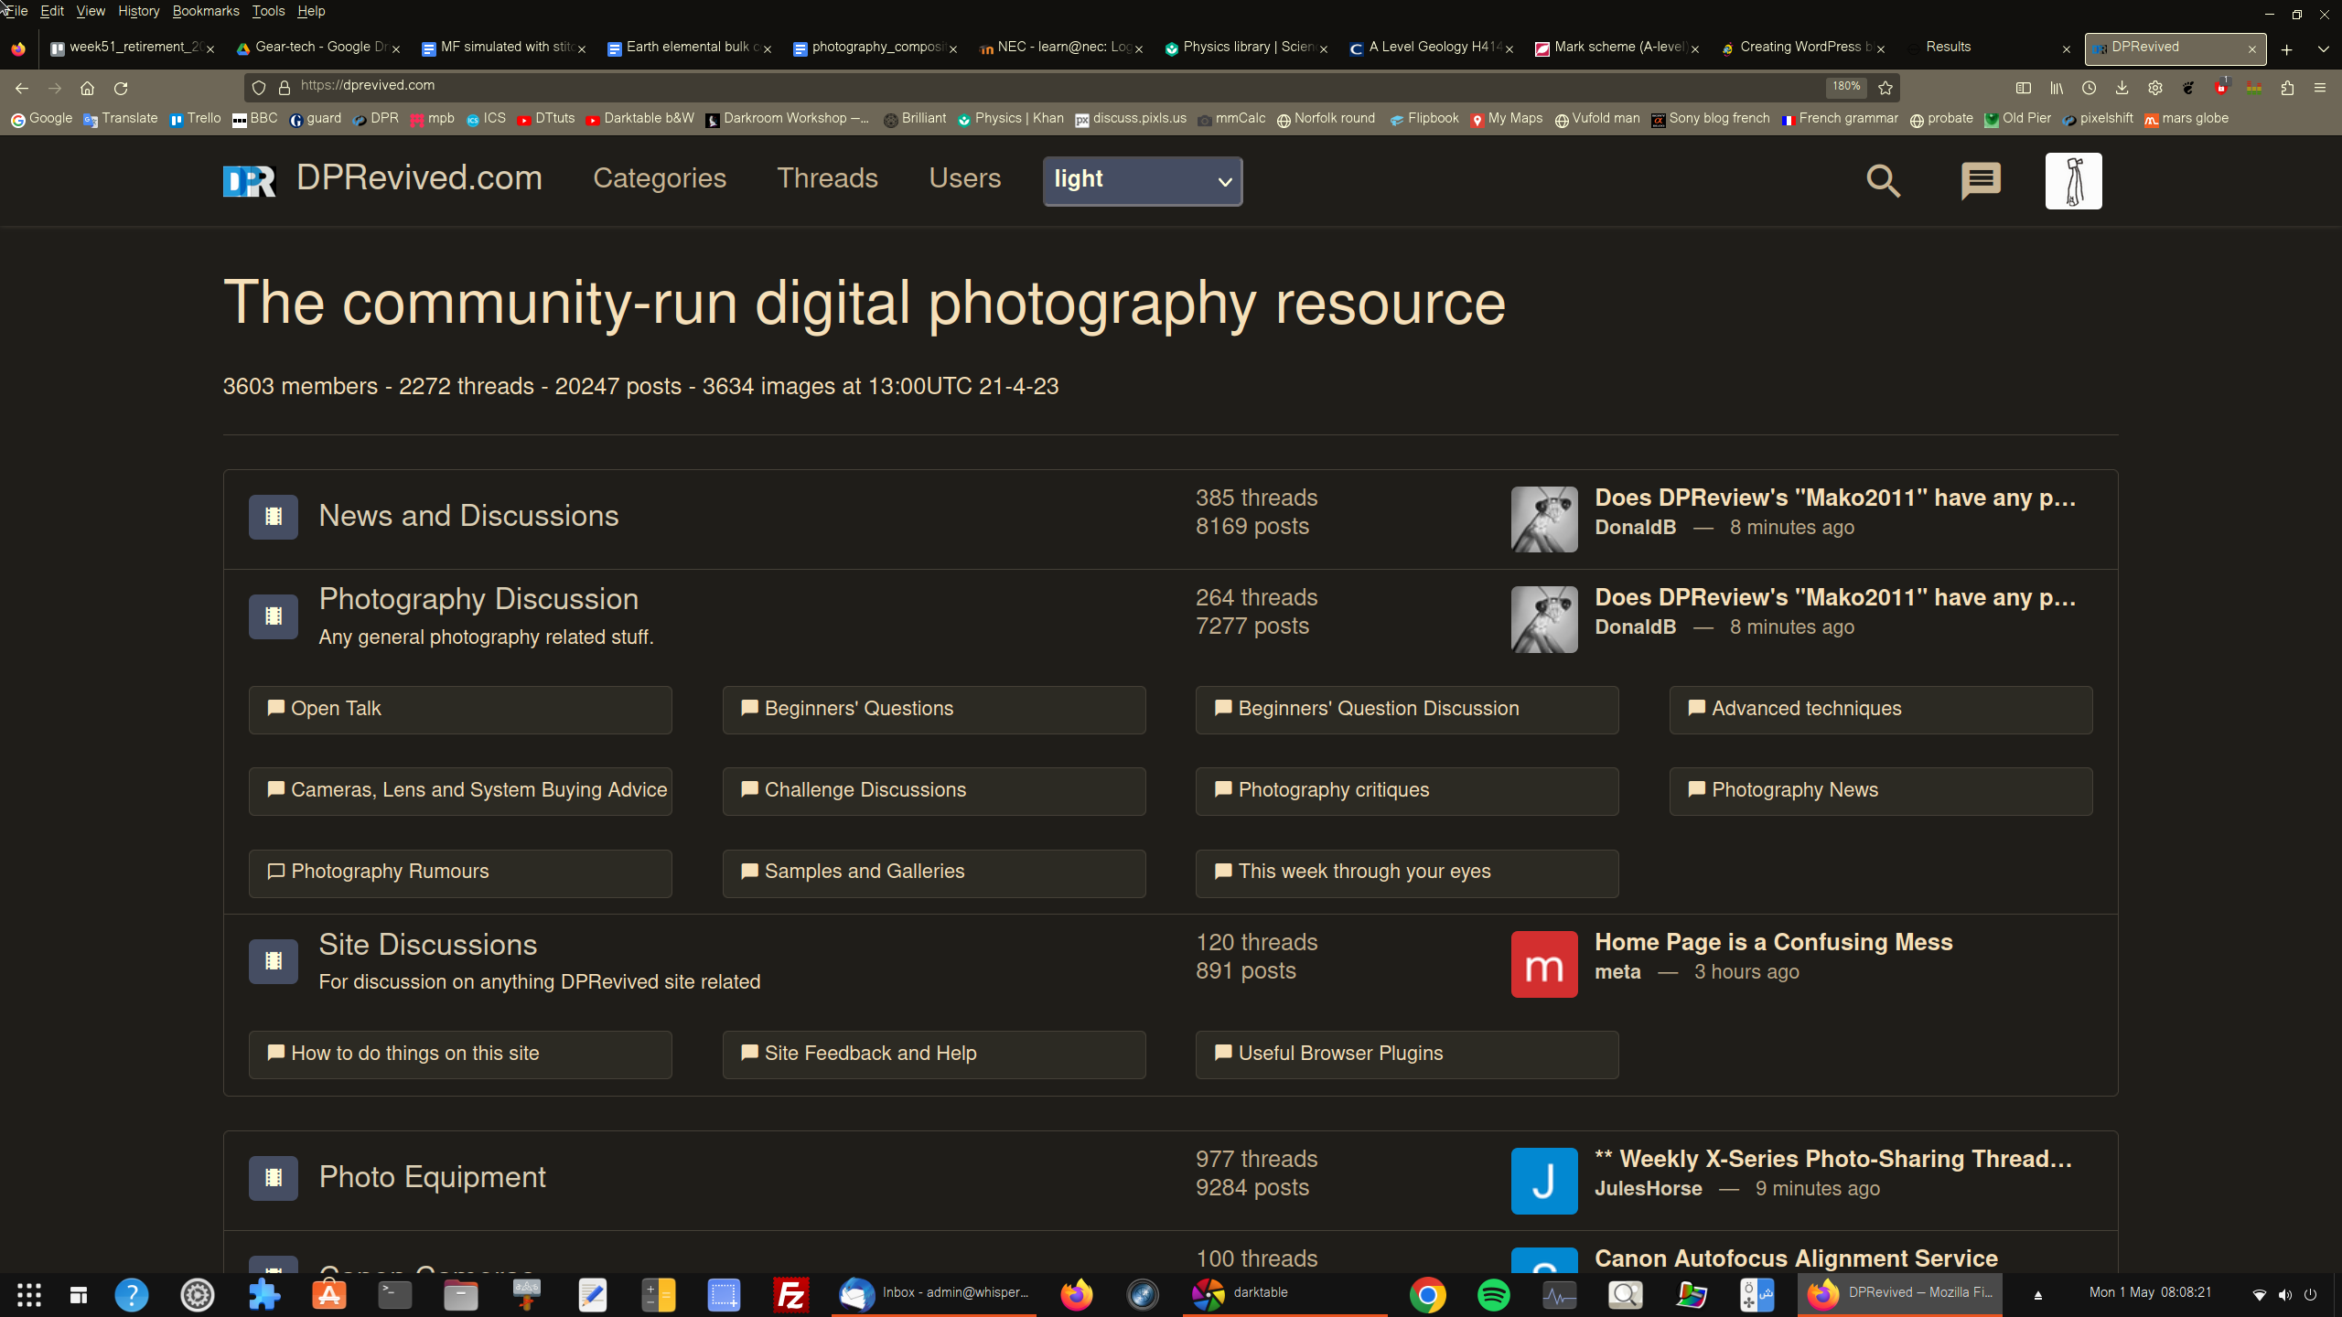Click the 180% zoom level indicator
This screenshot has width=2342, height=1317.
tap(1845, 87)
